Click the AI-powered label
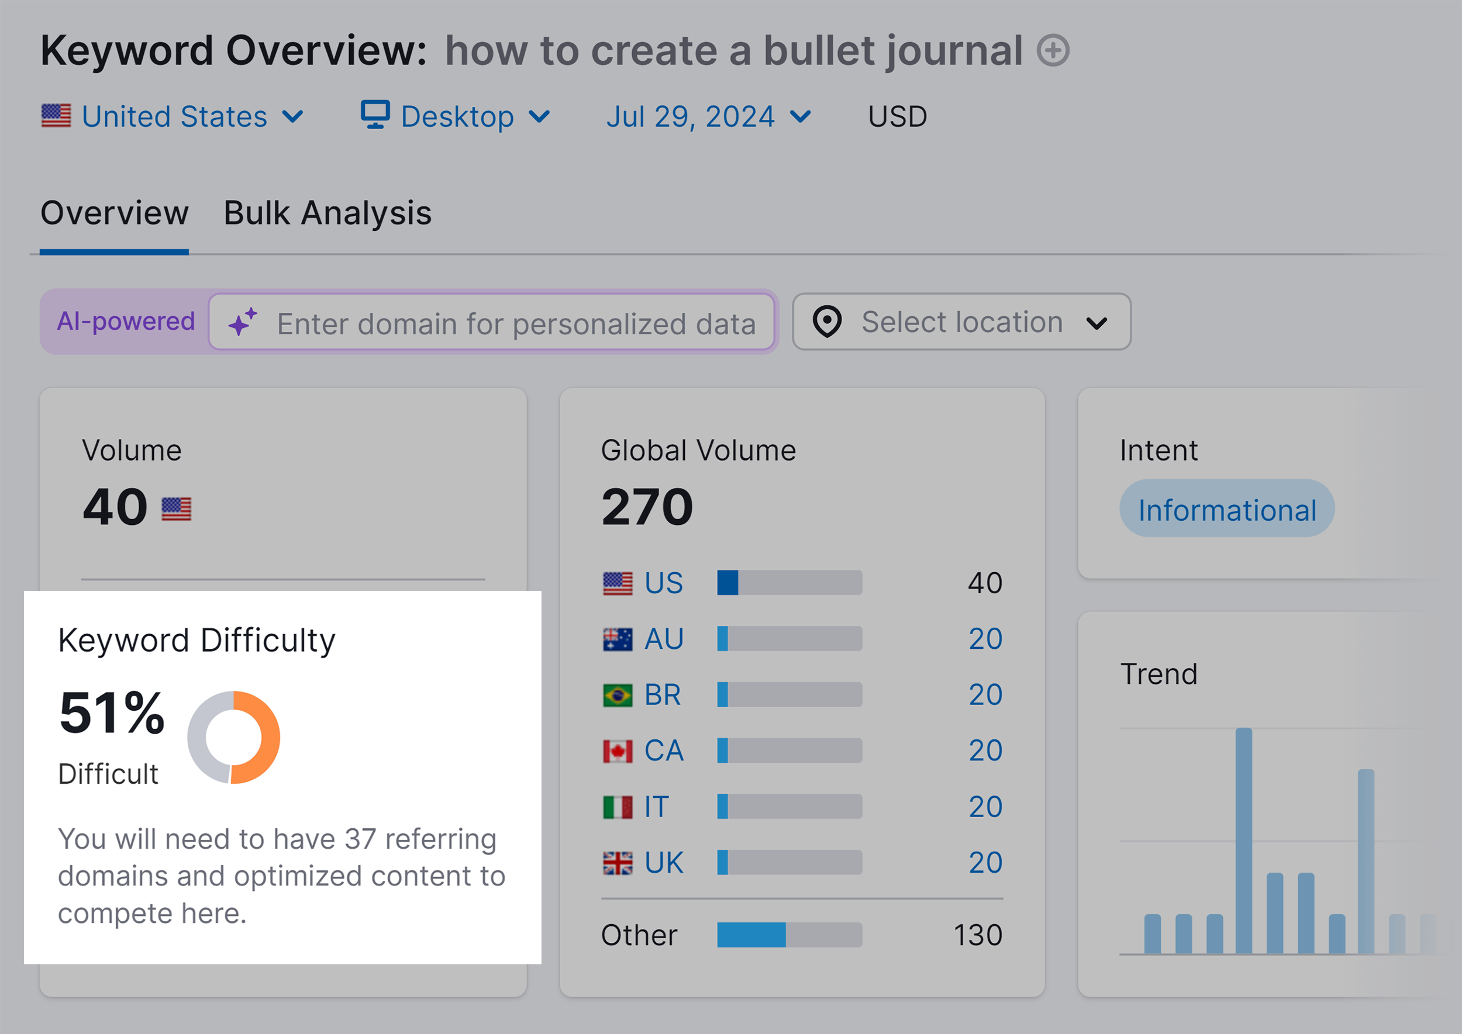This screenshot has height=1034, width=1462. pyautogui.click(x=126, y=321)
